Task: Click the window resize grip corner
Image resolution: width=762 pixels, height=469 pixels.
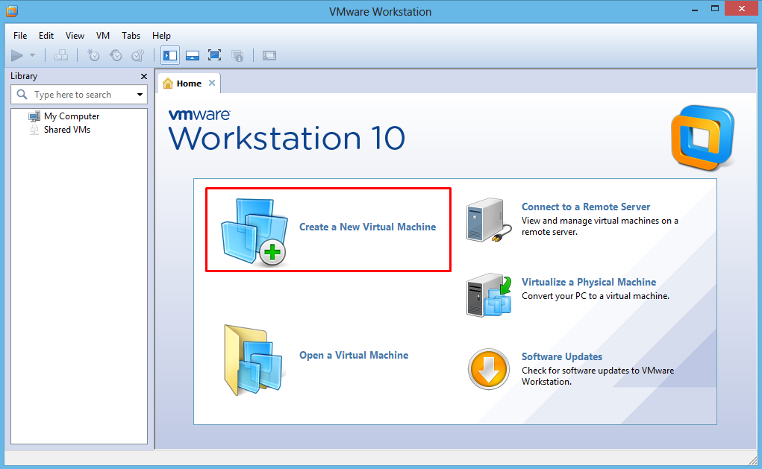Action: coord(753,460)
